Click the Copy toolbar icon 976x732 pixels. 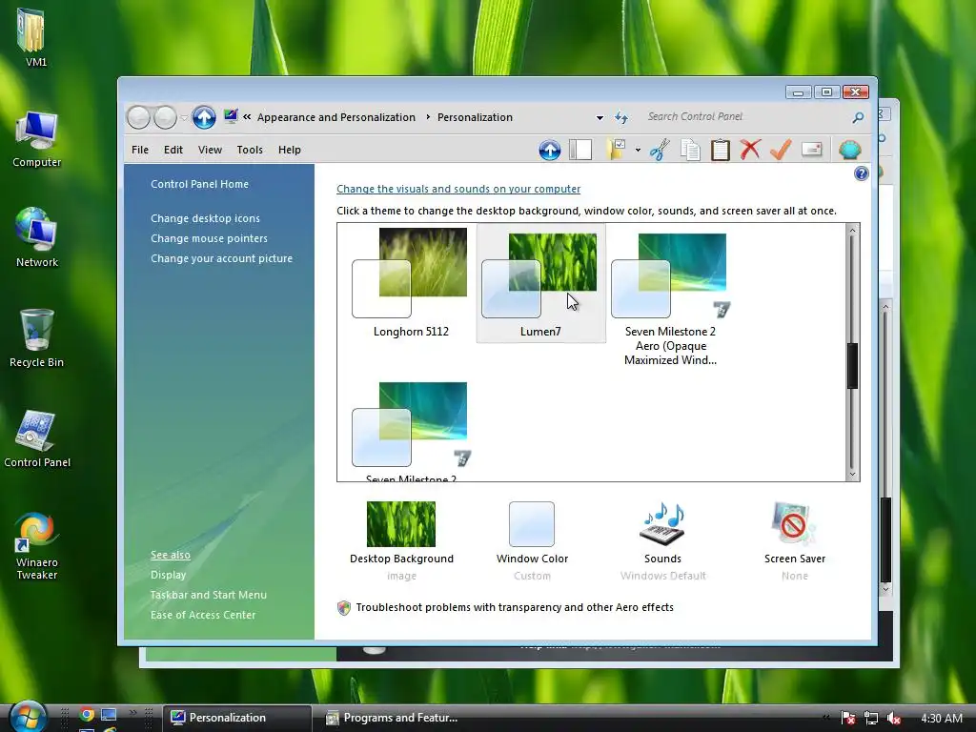click(690, 150)
